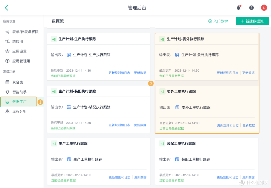
Task: Click the 生产工单执行跟踪 card title
Action: pyautogui.click(x=73, y=143)
